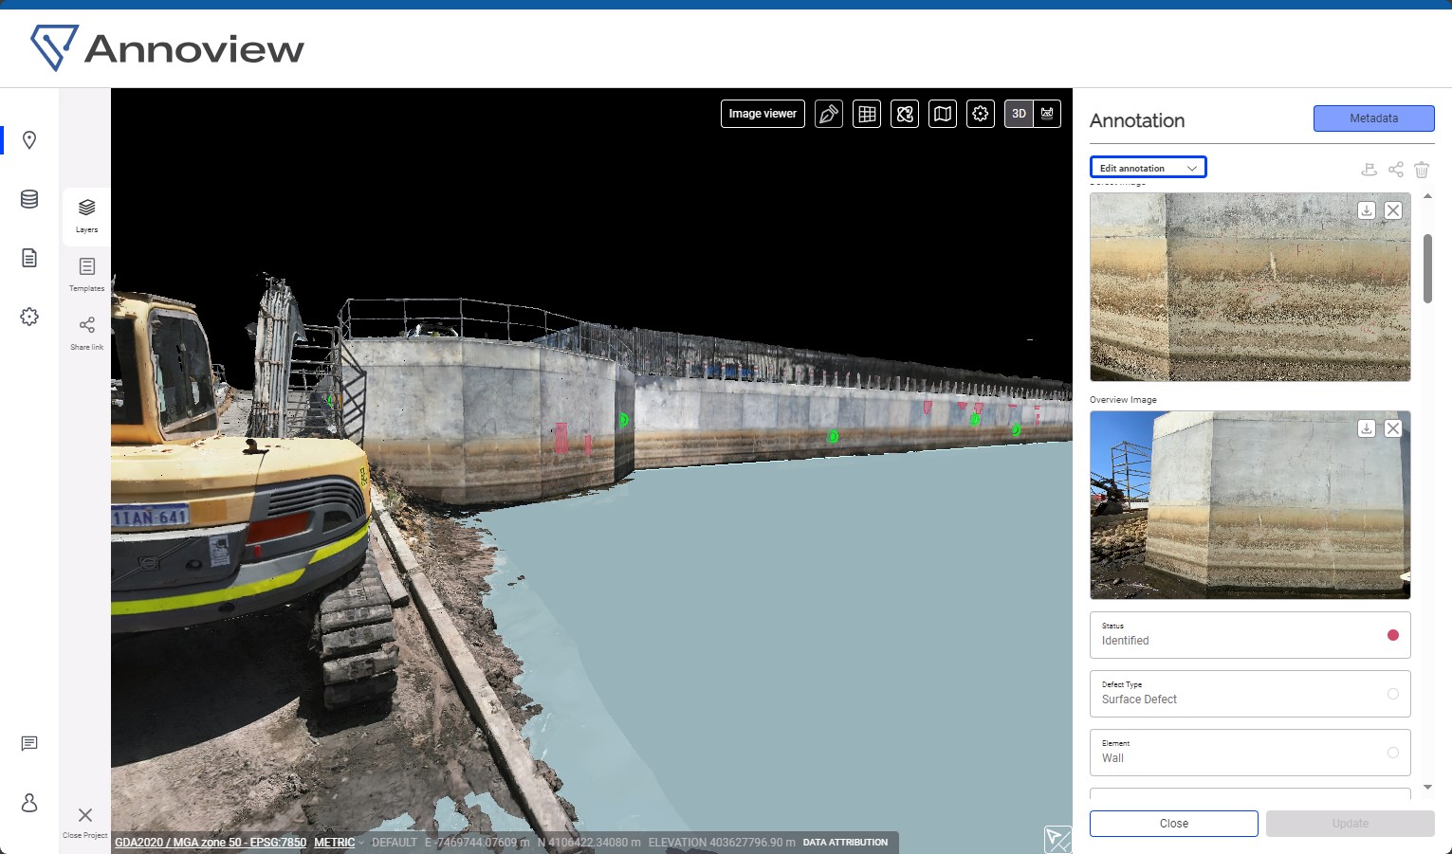Click the annotation panel scrollbar thumb

pyautogui.click(x=1427, y=268)
